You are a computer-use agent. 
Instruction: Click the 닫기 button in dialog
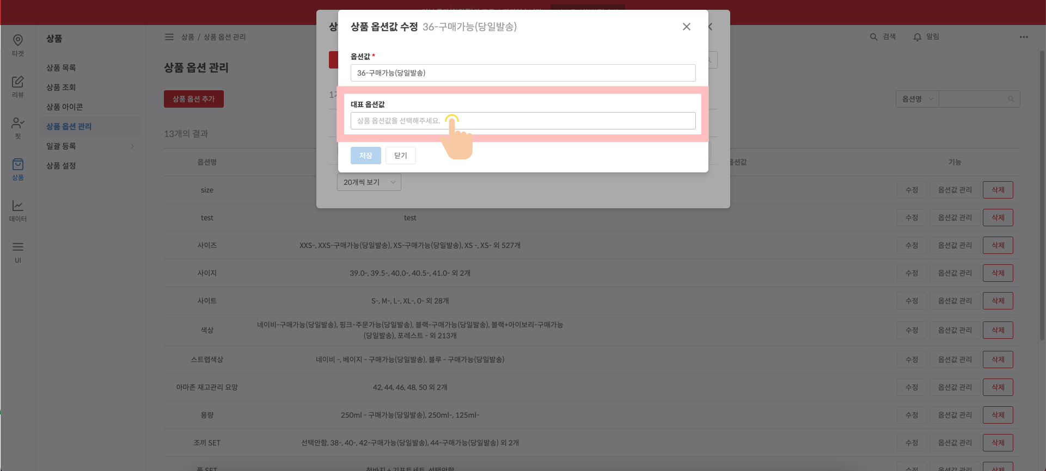[401, 156]
